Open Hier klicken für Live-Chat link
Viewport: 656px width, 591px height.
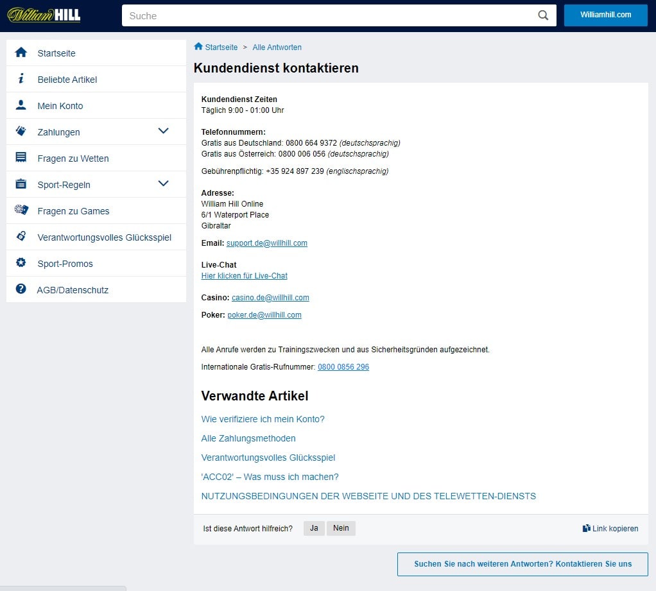(x=245, y=276)
